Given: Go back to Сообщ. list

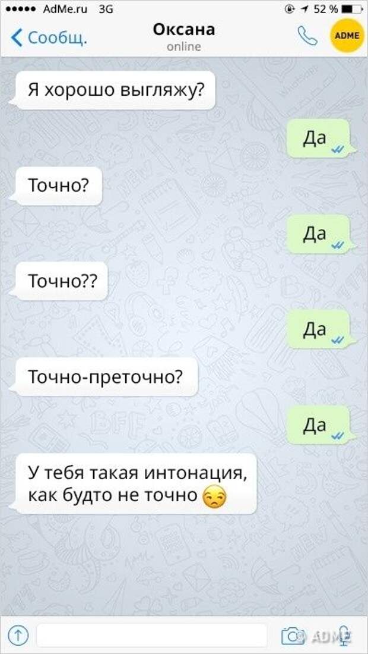Looking at the screenshot, I should (49, 37).
